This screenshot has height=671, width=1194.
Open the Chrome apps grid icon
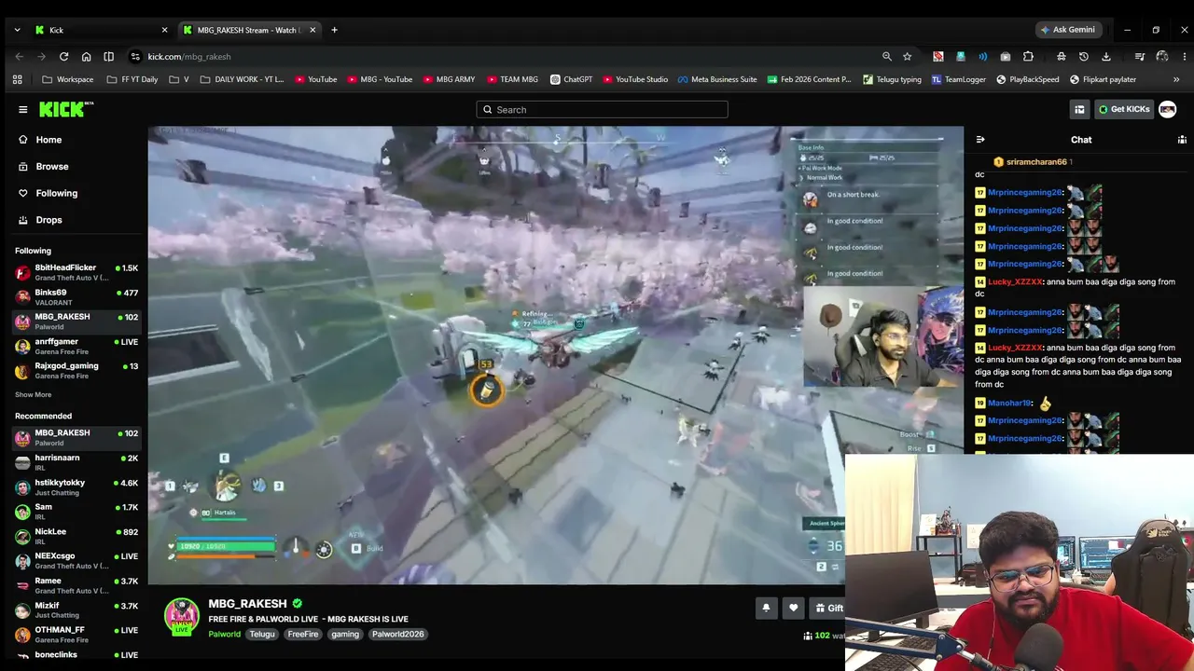(17, 79)
